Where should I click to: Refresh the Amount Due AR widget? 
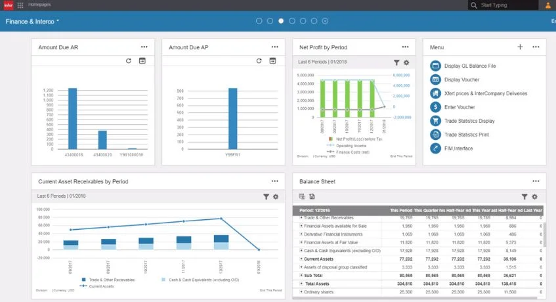pos(129,60)
